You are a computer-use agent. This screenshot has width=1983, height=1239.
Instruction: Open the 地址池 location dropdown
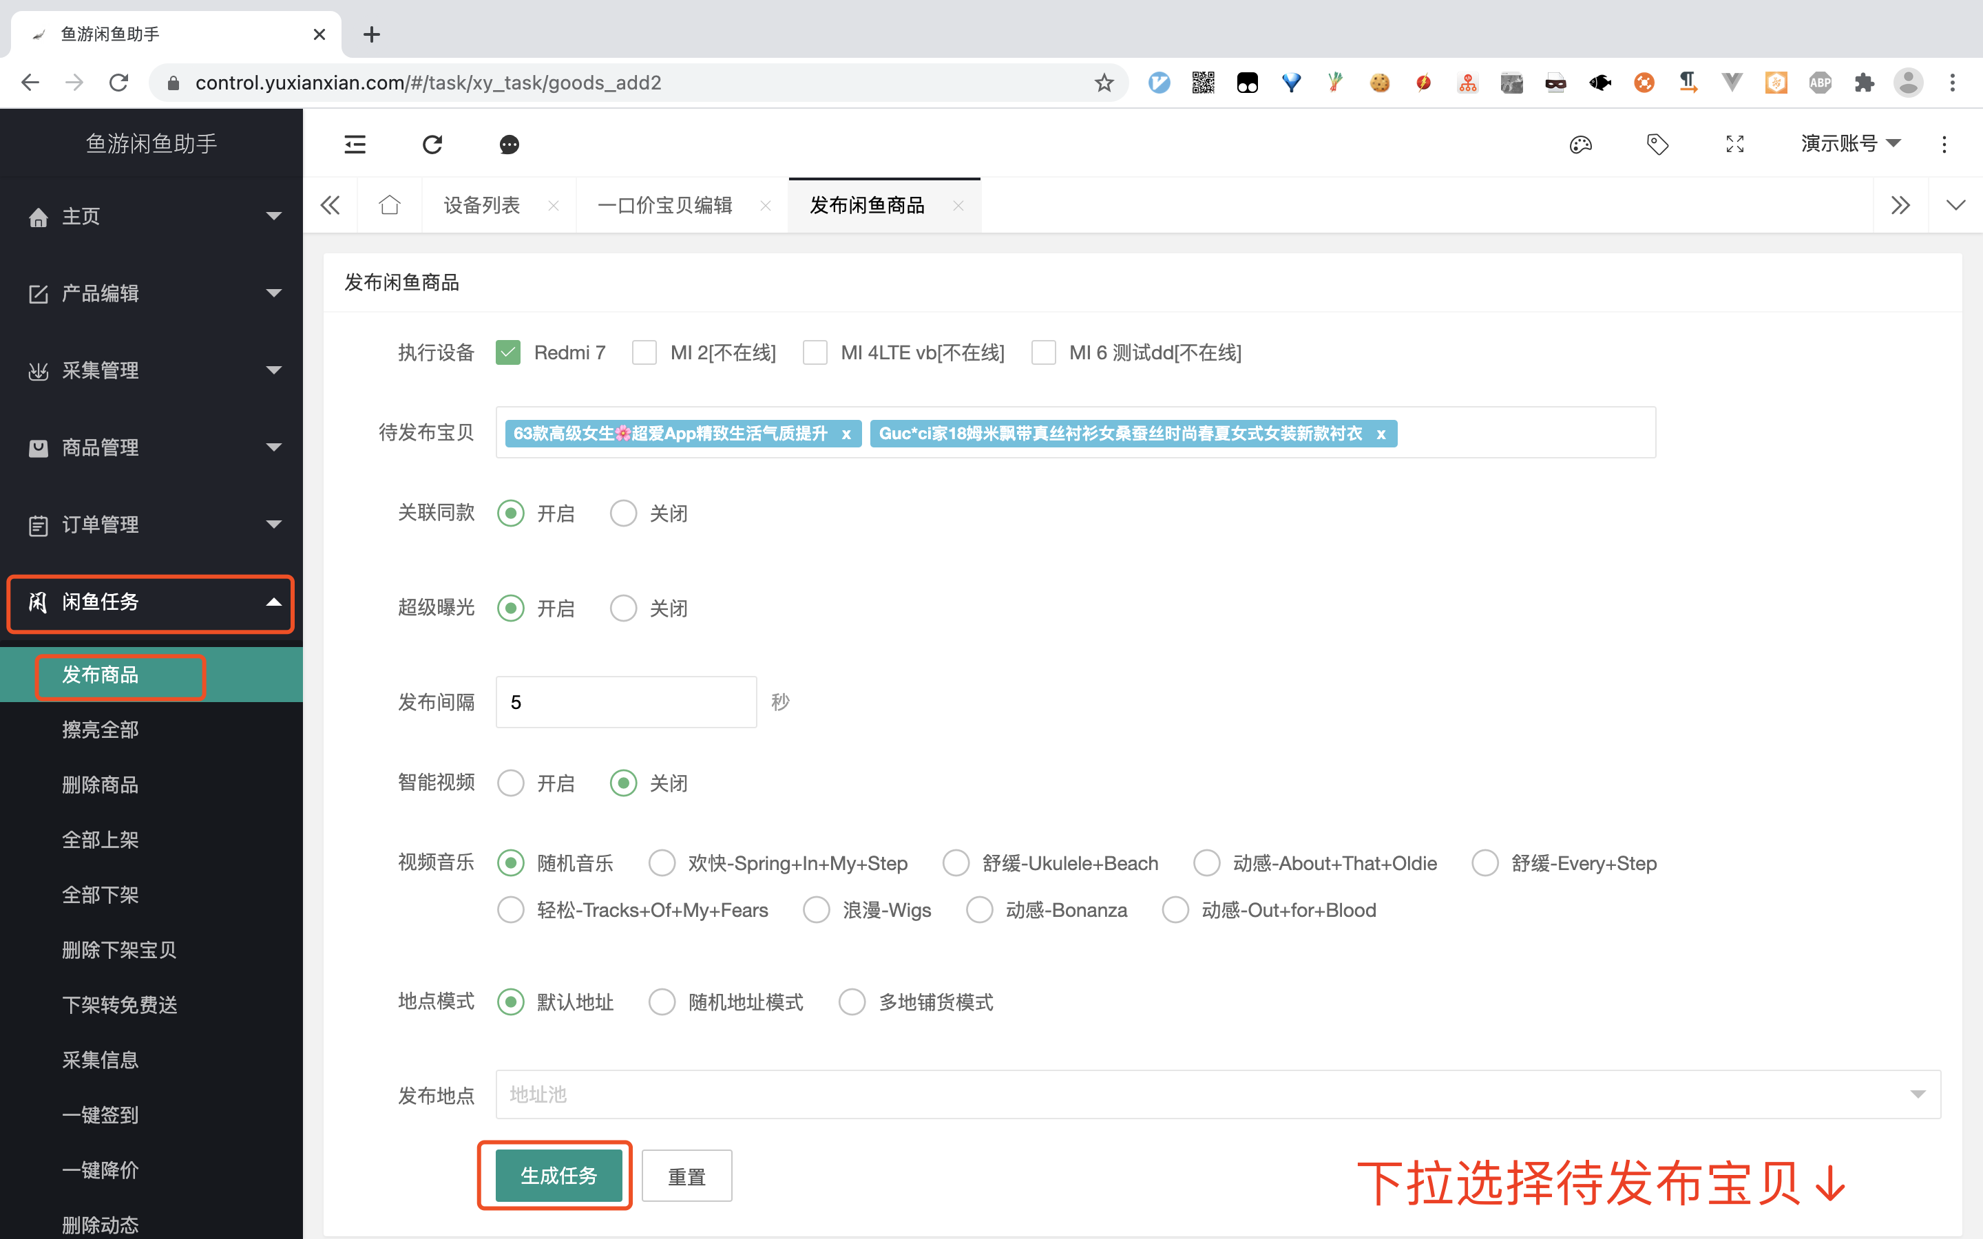tap(1217, 1094)
